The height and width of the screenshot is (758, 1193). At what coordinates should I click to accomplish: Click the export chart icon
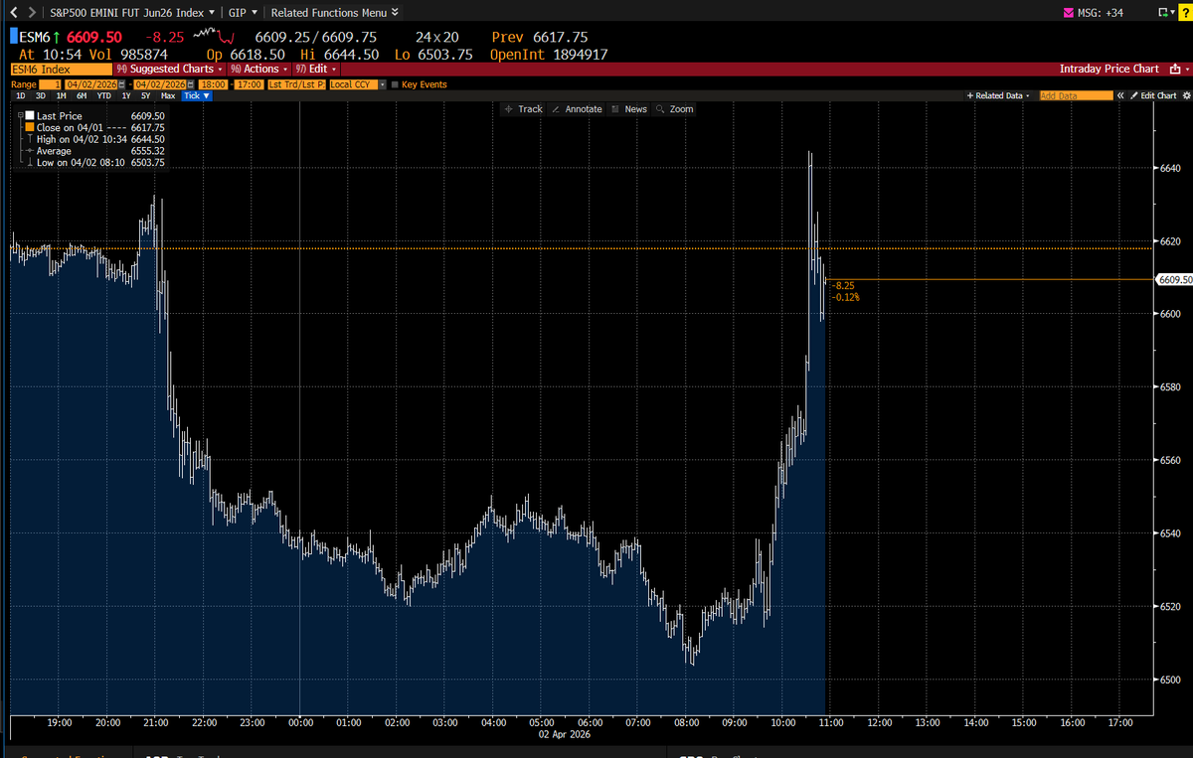[1175, 69]
